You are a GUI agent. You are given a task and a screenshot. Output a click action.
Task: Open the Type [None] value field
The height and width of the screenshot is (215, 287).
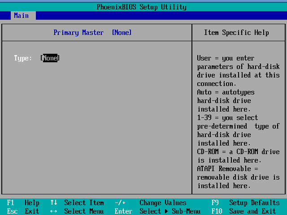pyautogui.click(x=50, y=58)
